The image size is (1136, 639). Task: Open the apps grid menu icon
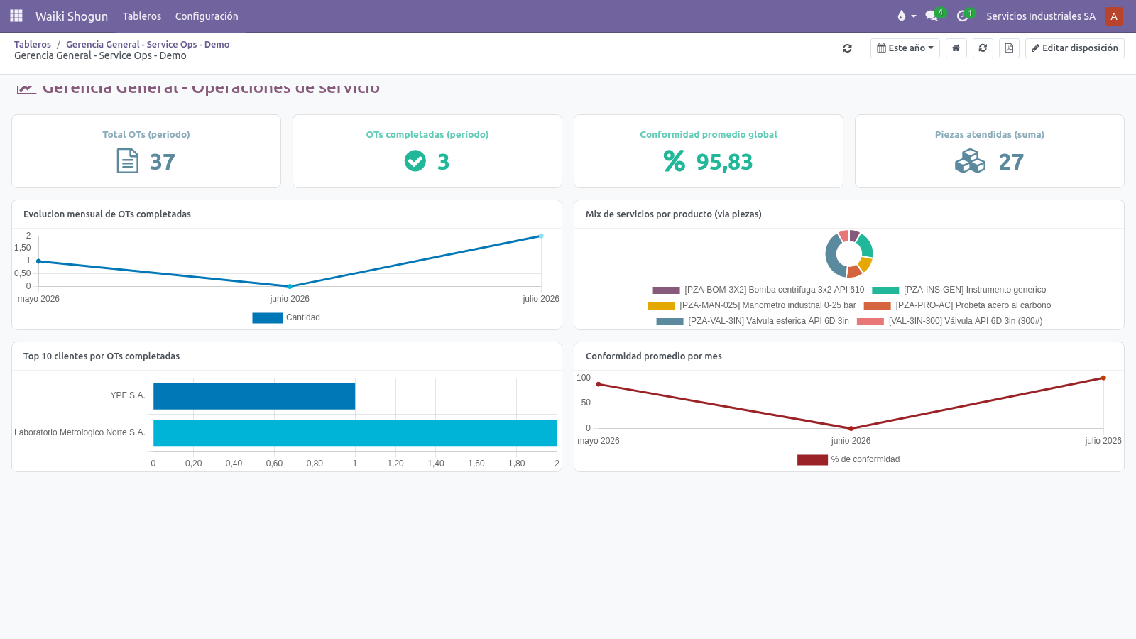pyautogui.click(x=16, y=16)
